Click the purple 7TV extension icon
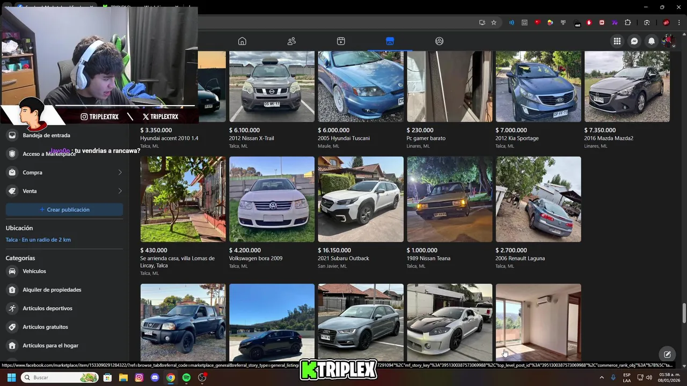Screen dimensions: 687x386 (615, 23)
